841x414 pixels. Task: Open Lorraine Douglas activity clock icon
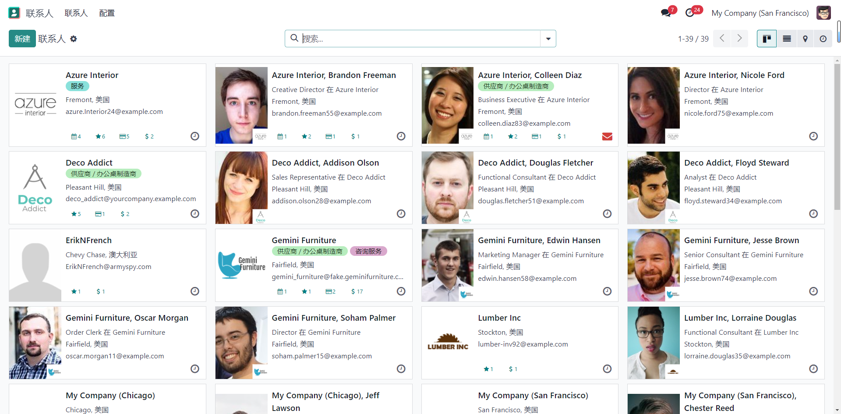click(x=813, y=369)
